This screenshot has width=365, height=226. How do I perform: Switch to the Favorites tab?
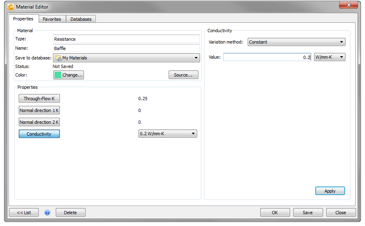[52, 19]
